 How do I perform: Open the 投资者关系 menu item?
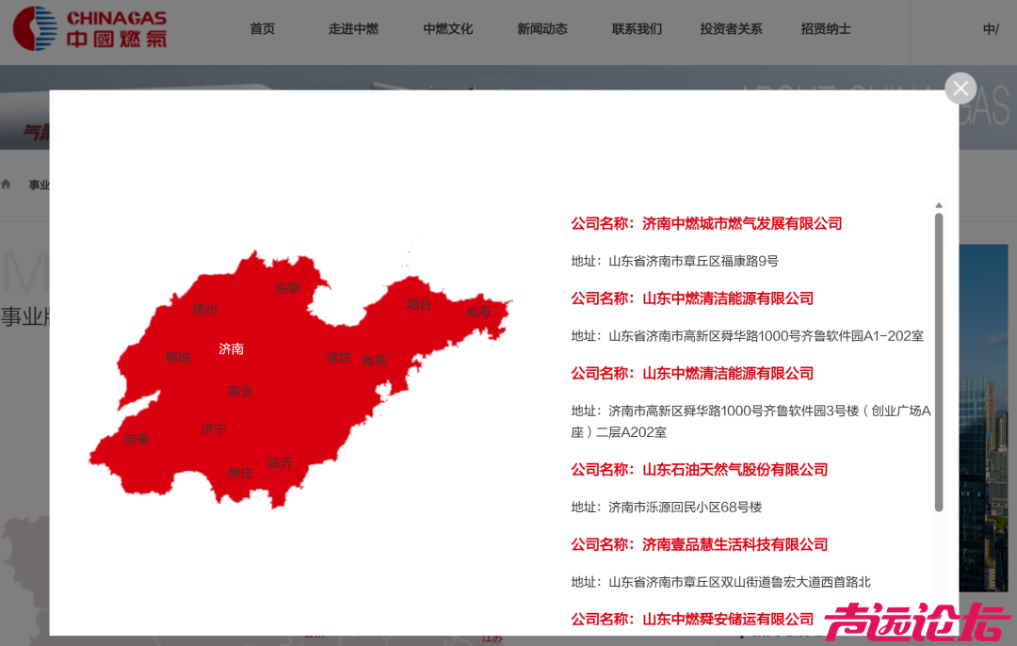pos(731,28)
